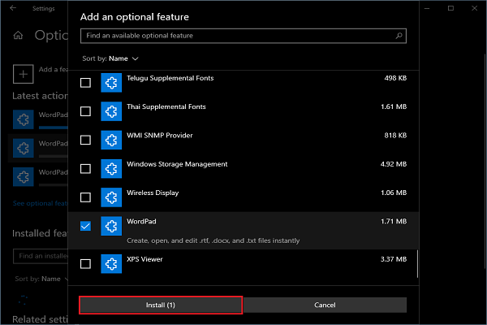Click the WMI SNMP Provider feature icon
The width and height of the screenshot is (487, 325).
(111, 140)
